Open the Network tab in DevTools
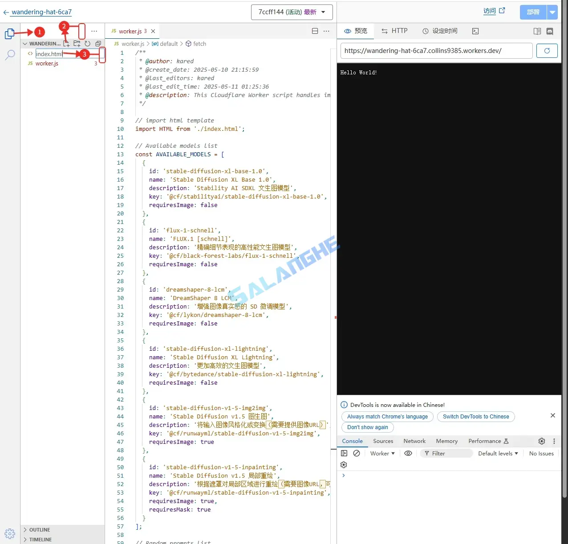 tap(414, 441)
